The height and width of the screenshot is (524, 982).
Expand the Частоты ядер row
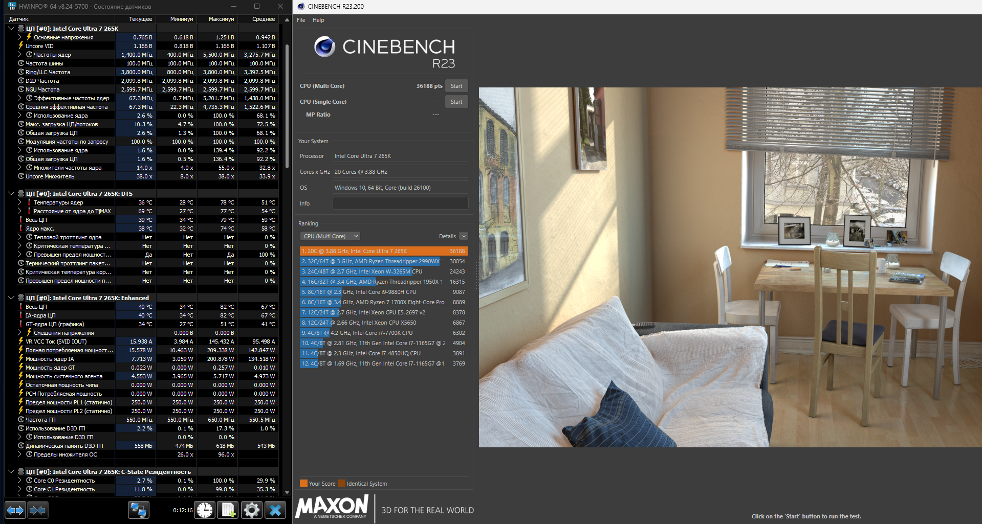(x=19, y=54)
